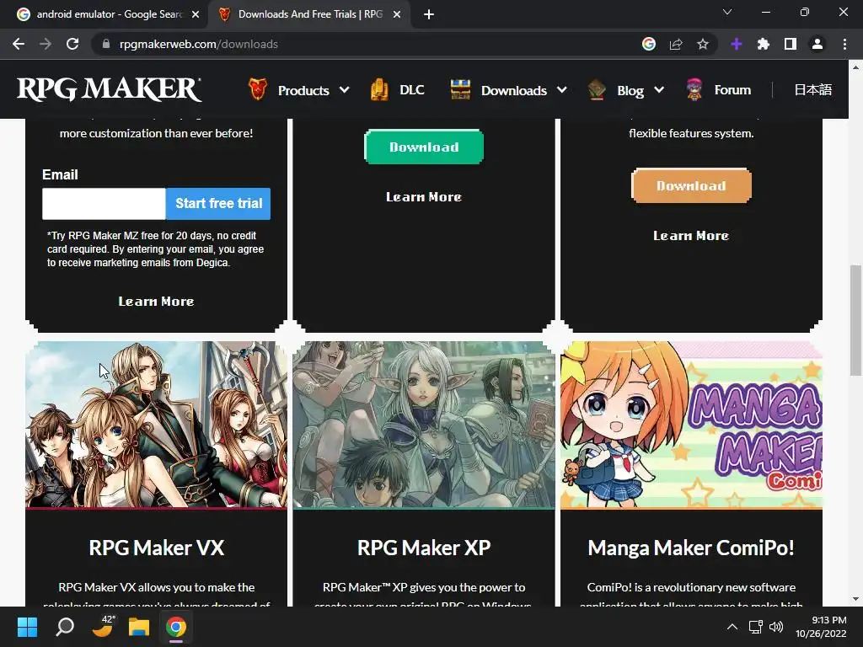
Task: Open Chrome three-dot menu
Action: coord(844,44)
